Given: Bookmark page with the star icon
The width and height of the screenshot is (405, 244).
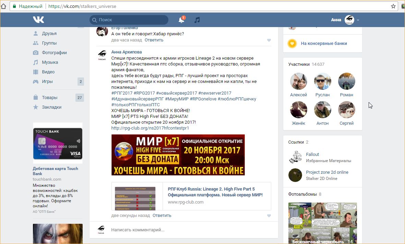Looking at the screenshot, I should 393,6.
